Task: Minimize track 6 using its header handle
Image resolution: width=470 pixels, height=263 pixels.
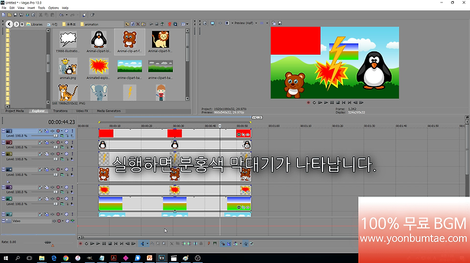Action: pyautogui.click(x=3, y=199)
